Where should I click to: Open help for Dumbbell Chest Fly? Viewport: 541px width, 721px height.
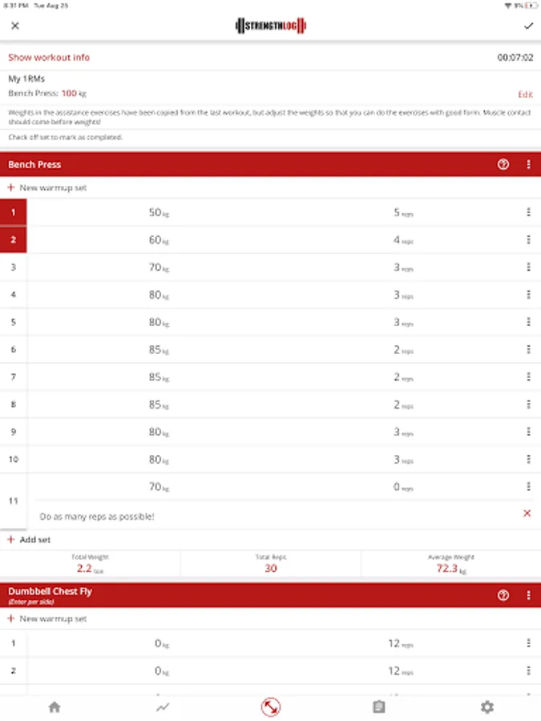pos(503,595)
